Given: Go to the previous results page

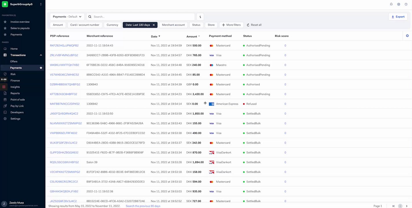Looking at the screenshot, I should point(400,206).
